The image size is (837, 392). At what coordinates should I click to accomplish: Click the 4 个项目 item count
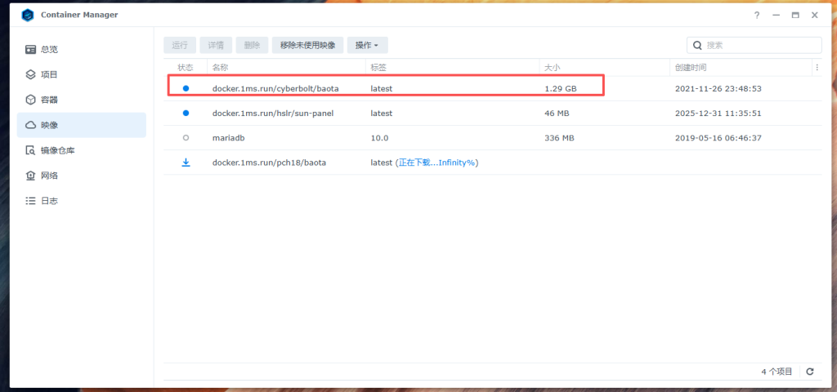pyautogui.click(x=777, y=372)
